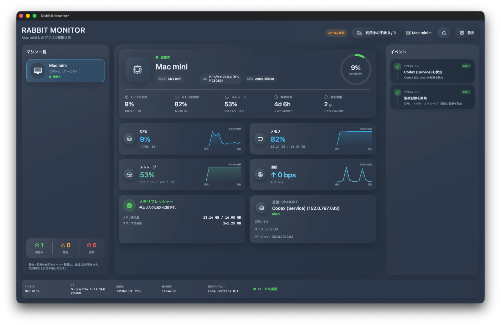Click the メモリ使用率 82% summary stat
This screenshot has height=325, width=501.
tap(187, 104)
